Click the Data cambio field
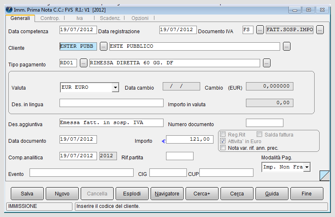Screen dimensions: 335x217 [x=181, y=86]
